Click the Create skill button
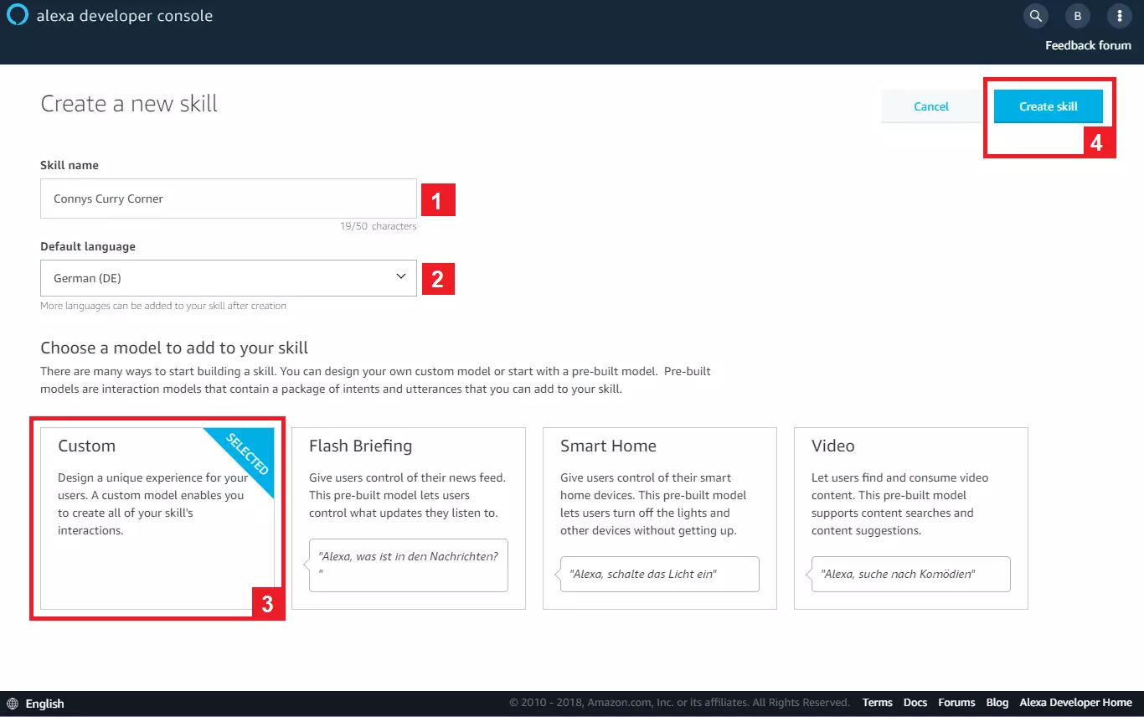This screenshot has height=717, width=1144. (x=1049, y=106)
